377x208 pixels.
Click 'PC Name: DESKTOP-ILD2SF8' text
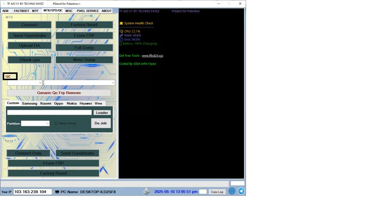click(x=88, y=192)
